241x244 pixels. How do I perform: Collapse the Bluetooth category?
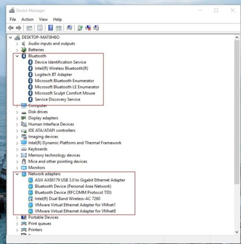17,56
